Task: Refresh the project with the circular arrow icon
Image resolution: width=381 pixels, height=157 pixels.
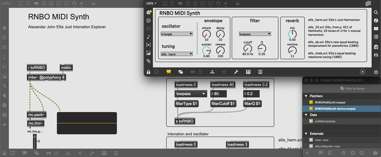Action: pyautogui.click(x=362, y=153)
